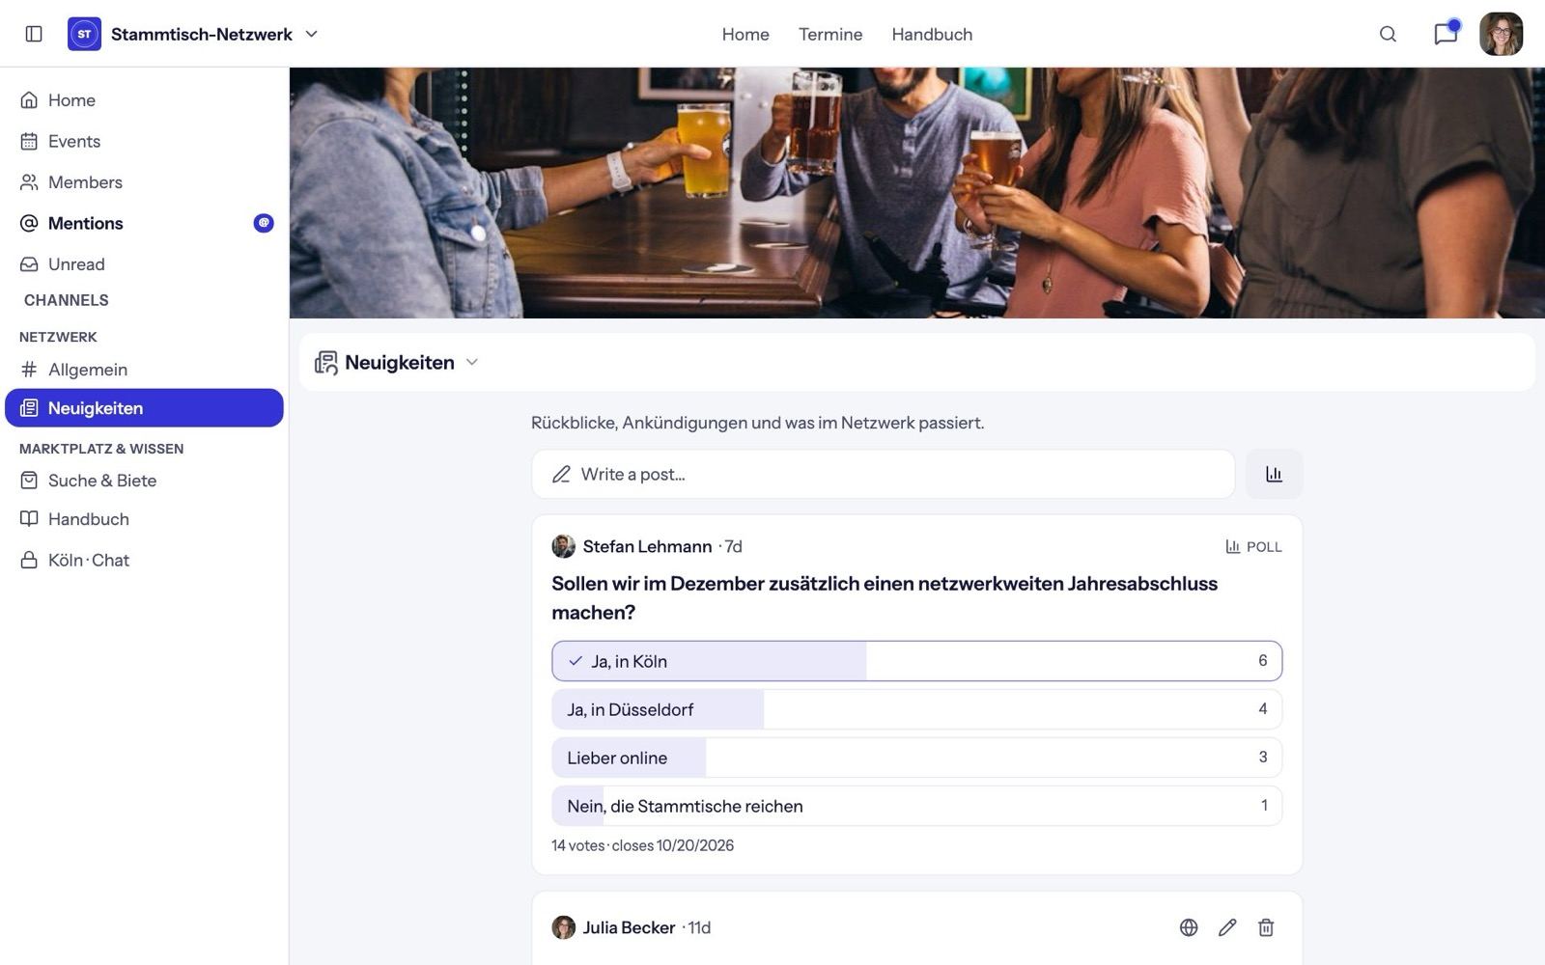Expand the Stammtisch-Netzwerk dropdown chevron

click(312, 34)
